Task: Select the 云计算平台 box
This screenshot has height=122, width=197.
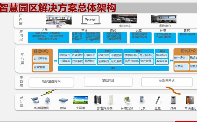Action: (41, 58)
